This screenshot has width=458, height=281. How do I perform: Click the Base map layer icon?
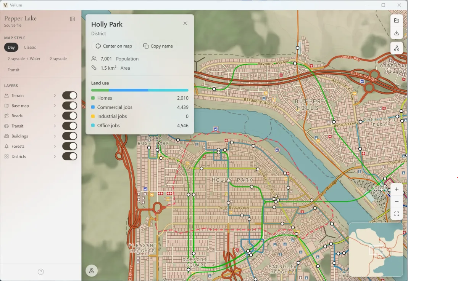(x=6, y=106)
